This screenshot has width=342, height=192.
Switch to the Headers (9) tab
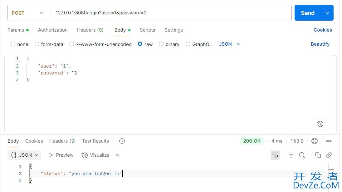tap(90, 30)
